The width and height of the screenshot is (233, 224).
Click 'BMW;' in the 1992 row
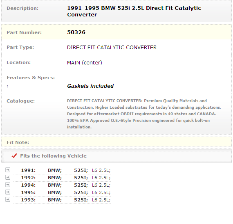(55, 178)
